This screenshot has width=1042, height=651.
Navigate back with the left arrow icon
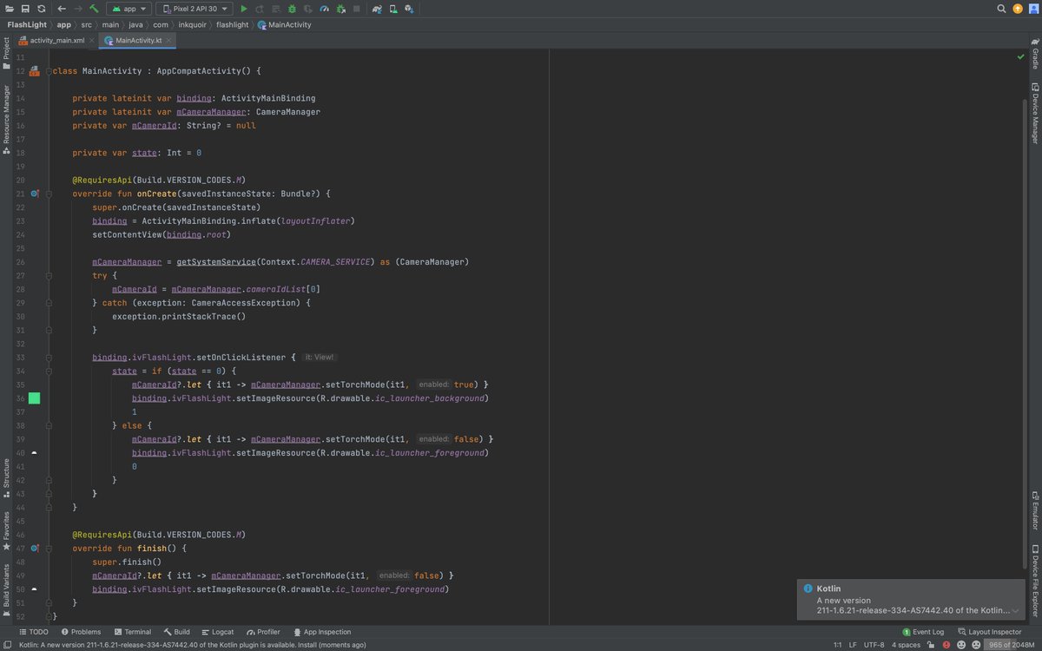(62, 9)
